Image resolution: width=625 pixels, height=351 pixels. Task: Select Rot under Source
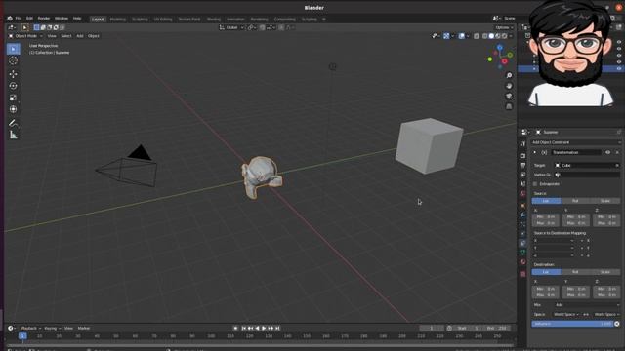pos(575,201)
